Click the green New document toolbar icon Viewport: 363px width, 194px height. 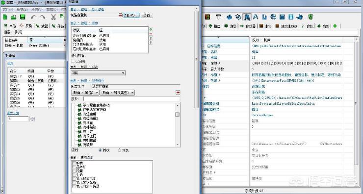(5, 17)
